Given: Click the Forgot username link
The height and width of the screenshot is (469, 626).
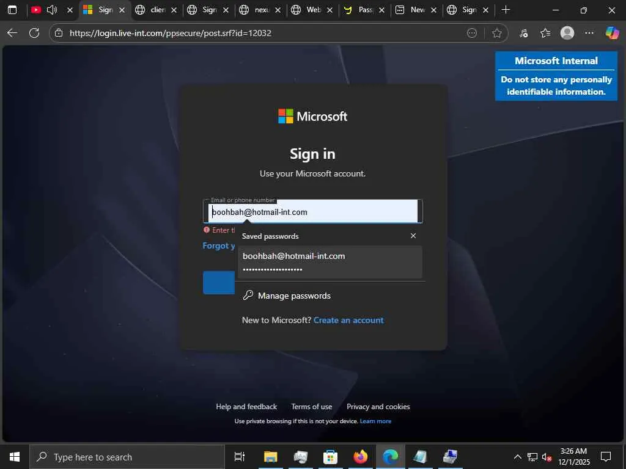Looking at the screenshot, I should pos(219,245).
